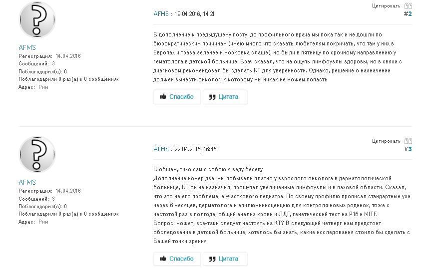
Task: Click thumbs-up icon in first Спасибо button
Action: tap(163, 96)
